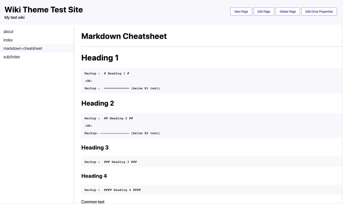This screenshot has height=204, width=343.
Task: Open Edit Page
Action: coord(264,11)
